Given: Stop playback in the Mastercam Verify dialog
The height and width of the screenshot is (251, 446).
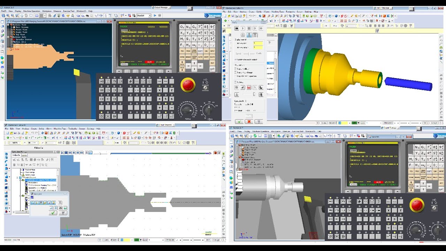Looking at the screenshot, I should [x=249, y=29].
